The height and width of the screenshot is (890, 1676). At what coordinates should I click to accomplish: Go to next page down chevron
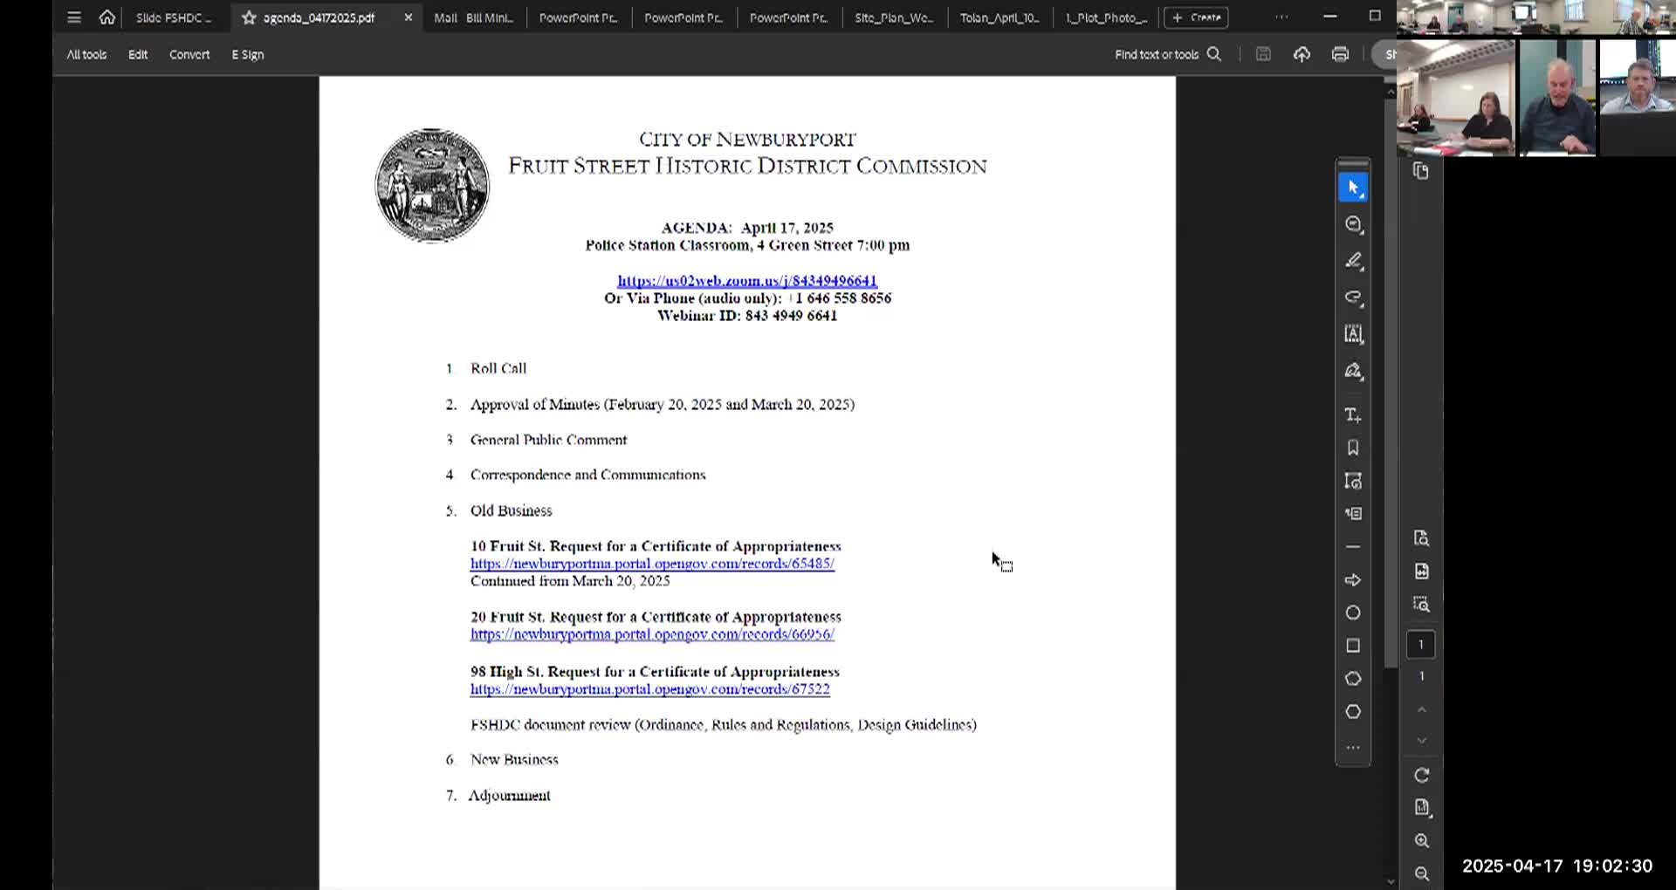(x=1421, y=741)
